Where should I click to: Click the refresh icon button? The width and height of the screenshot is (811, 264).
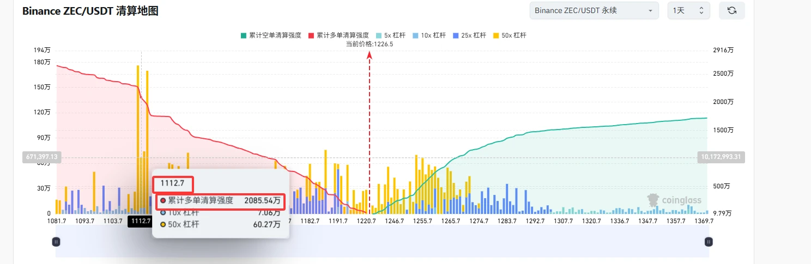pyautogui.click(x=731, y=10)
